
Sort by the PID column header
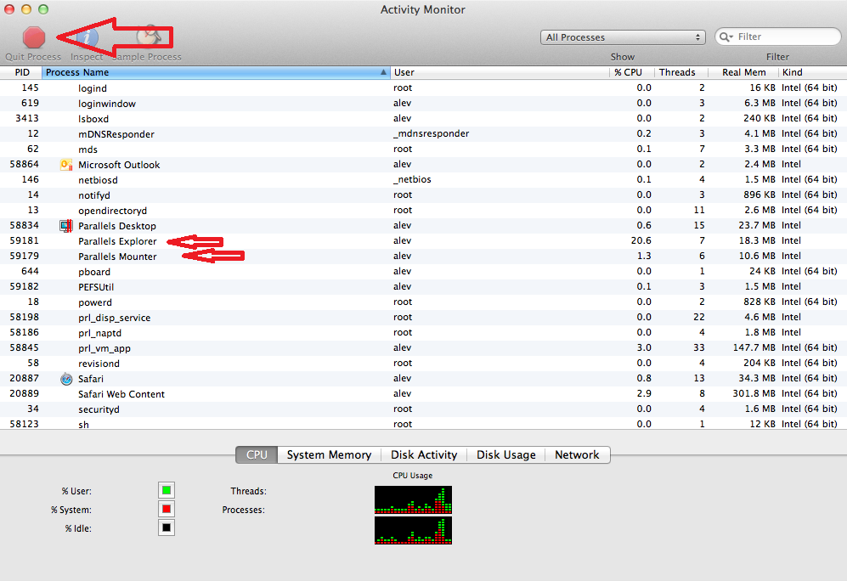pyautogui.click(x=21, y=72)
